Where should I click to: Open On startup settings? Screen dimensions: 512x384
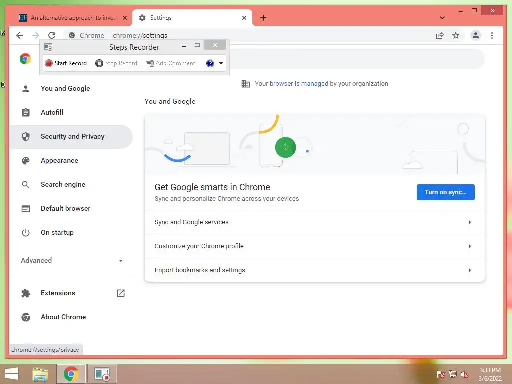click(x=71, y=233)
